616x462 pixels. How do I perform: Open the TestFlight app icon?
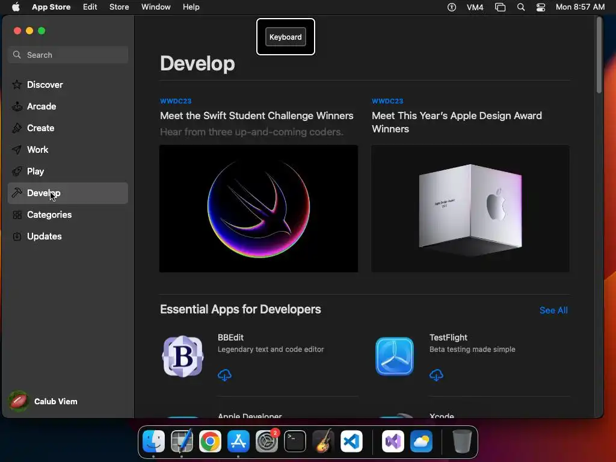tap(395, 356)
